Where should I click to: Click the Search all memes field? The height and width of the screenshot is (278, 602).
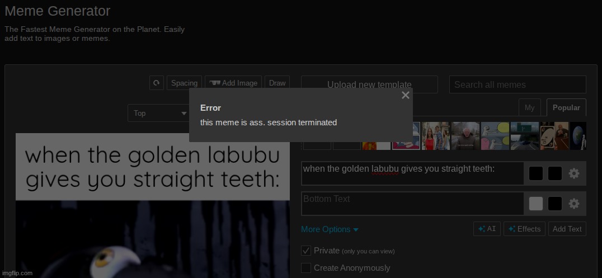click(x=518, y=84)
